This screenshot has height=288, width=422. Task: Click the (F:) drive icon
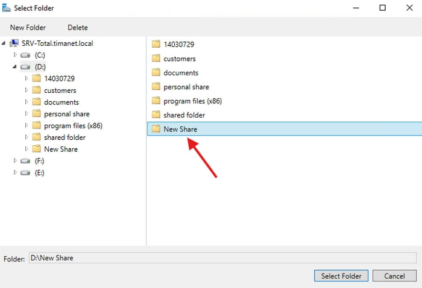coord(25,161)
